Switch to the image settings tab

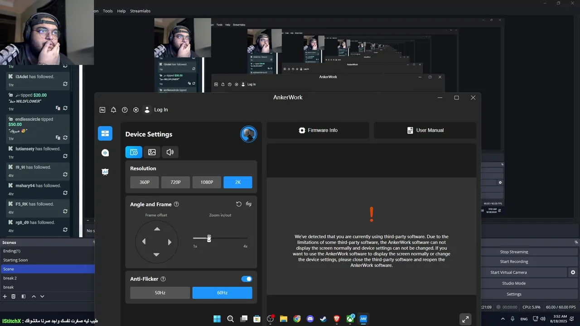152,152
